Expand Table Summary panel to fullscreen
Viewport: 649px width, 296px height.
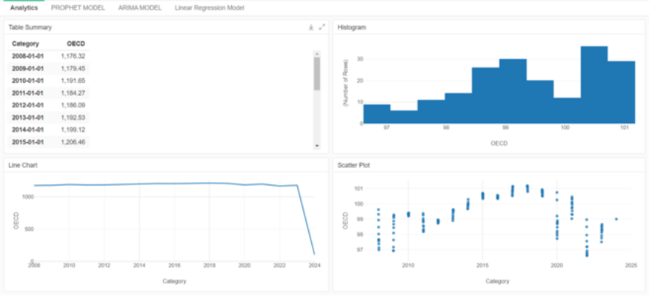pos(322,27)
